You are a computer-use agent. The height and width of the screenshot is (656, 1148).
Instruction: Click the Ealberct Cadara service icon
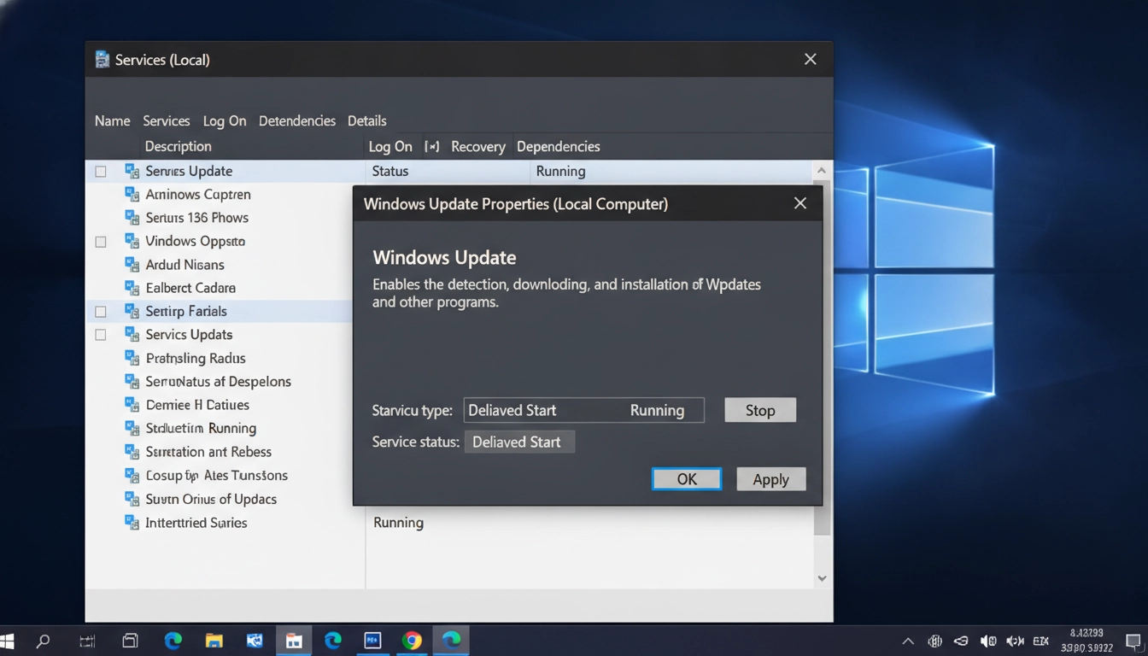(x=132, y=288)
